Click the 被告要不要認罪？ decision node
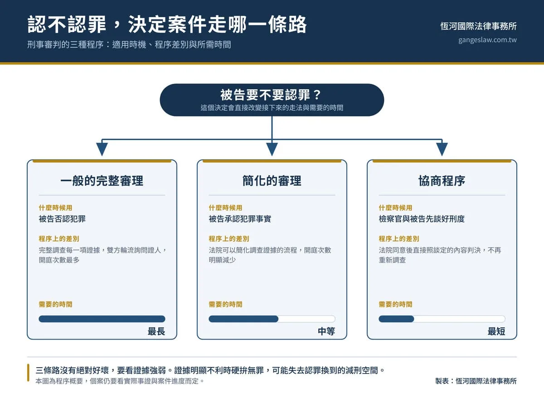The width and height of the screenshot is (544, 408). [x=272, y=100]
